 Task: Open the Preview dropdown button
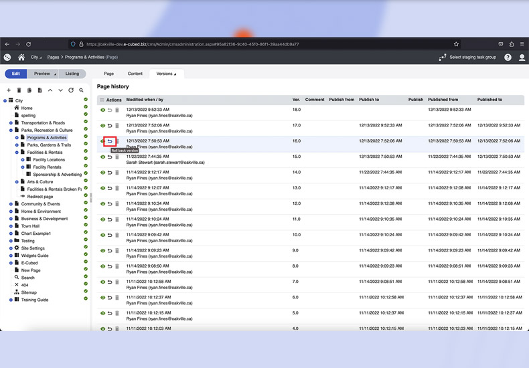tap(44, 74)
